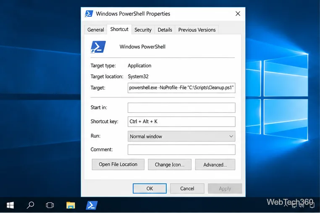Viewport: 320px width, 213px height.
Task: Click the Comment text box
Action: [181, 150]
